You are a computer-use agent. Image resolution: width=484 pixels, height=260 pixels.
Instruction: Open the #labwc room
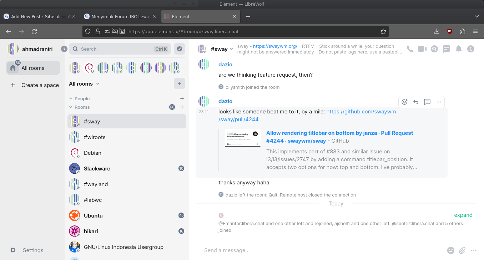pos(127,200)
